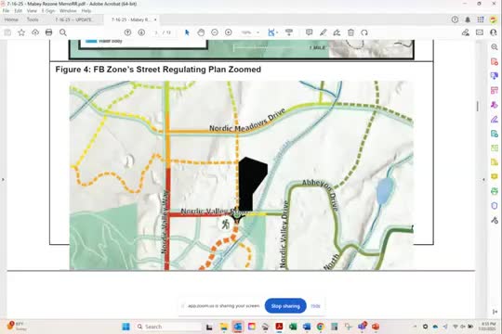The width and height of the screenshot is (502, 334).
Task: Click the rotate/undo icon in toolbar
Action: 364,32
